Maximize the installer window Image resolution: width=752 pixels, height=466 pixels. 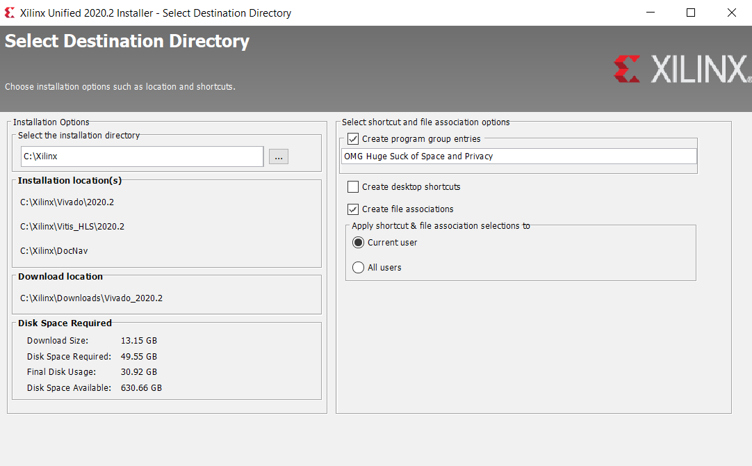click(x=691, y=13)
